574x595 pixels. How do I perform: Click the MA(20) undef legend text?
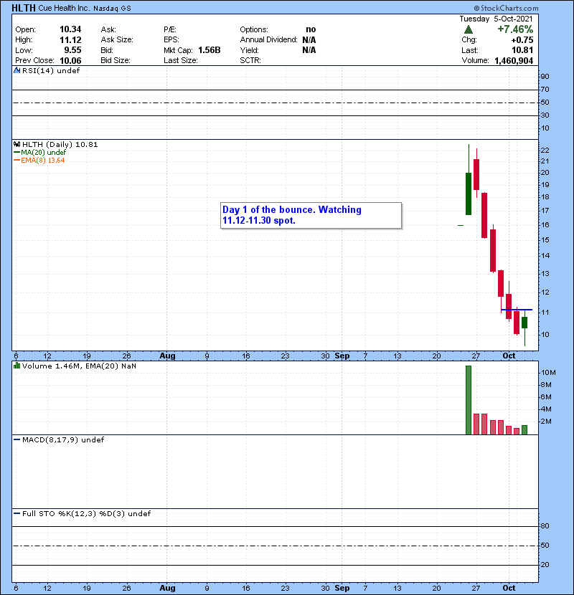tap(43, 153)
